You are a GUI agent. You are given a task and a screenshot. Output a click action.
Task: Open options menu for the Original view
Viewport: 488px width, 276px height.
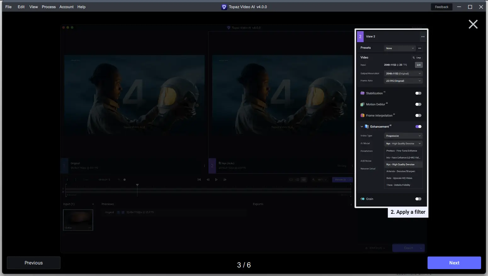tap(204, 166)
